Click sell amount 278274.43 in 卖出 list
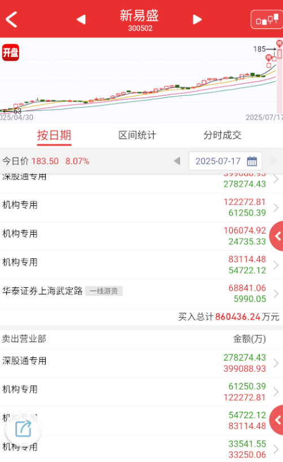The image size is (283, 462). [245, 357]
